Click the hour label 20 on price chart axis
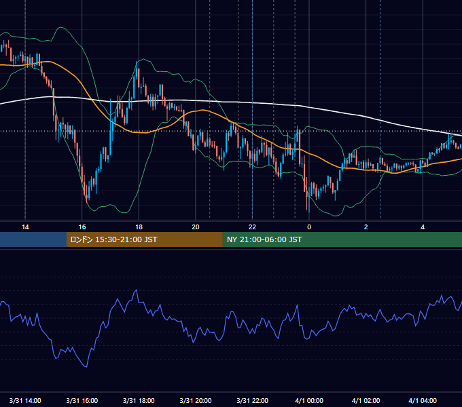 196,227
